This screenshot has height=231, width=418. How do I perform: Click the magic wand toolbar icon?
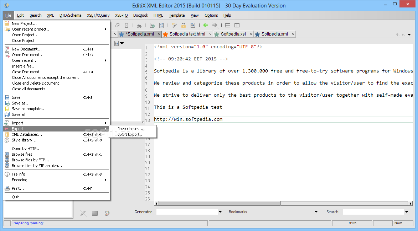click(x=174, y=25)
